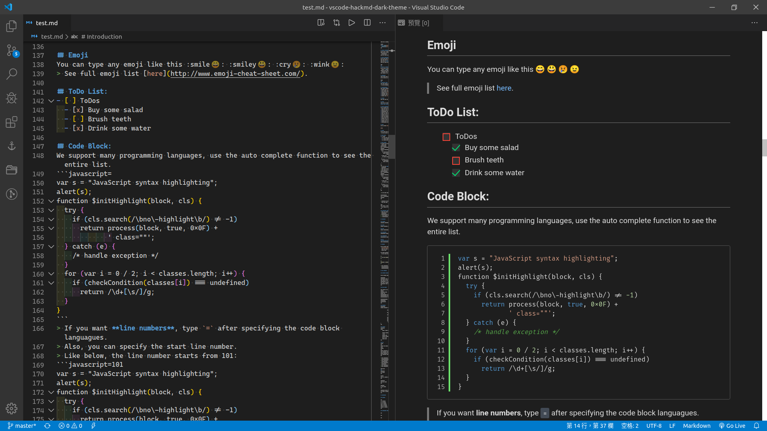Click the Run play icon in editor toolbar

352,23
